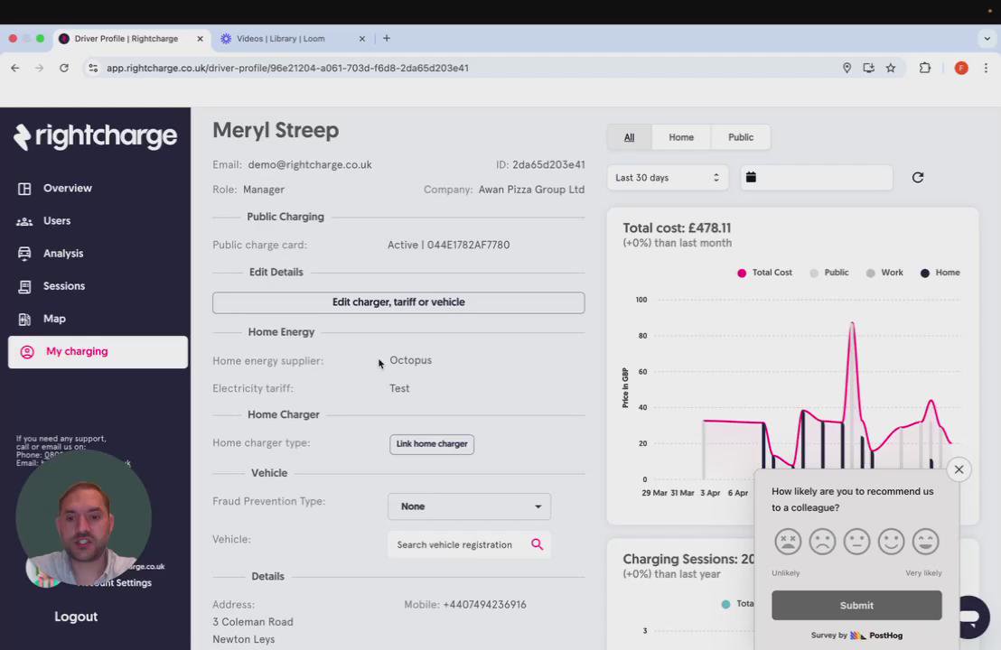Click the mobile number +4407494236916
Screen dimensions: 1001x650
point(484,605)
